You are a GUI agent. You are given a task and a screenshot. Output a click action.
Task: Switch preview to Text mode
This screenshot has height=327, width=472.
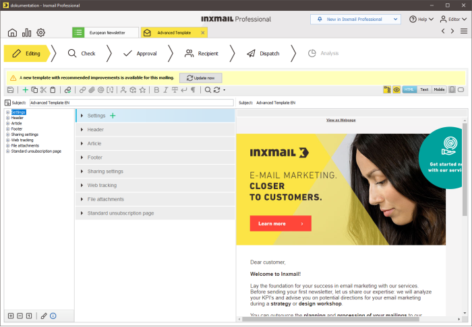coord(424,89)
